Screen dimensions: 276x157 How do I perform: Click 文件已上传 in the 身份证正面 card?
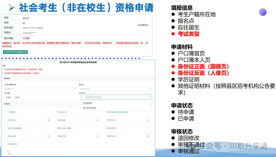12,136
